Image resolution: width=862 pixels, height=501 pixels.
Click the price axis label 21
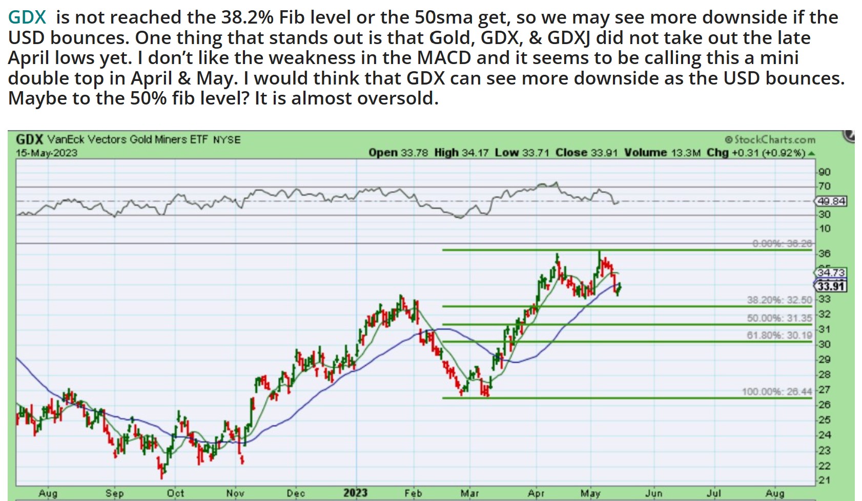pyautogui.click(x=825, y=481)
